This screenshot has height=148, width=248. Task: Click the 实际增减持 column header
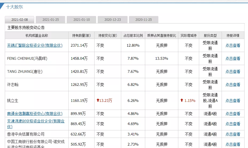[188, 35]
